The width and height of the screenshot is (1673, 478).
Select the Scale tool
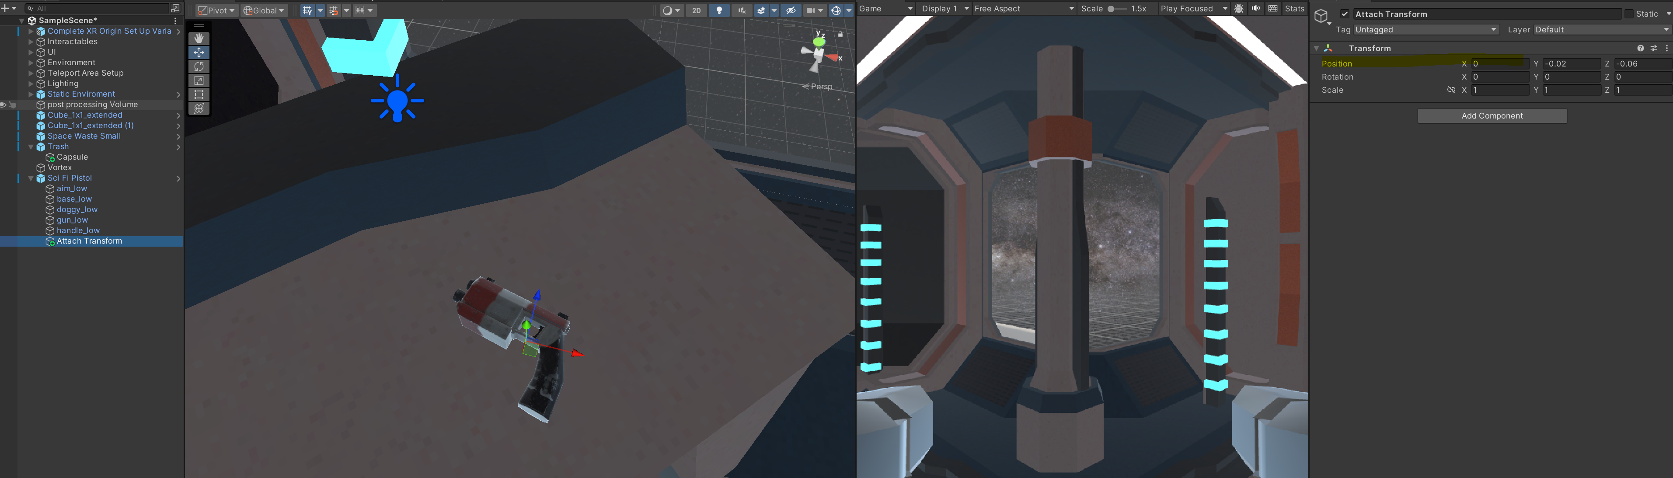click(x=199, y=80)
